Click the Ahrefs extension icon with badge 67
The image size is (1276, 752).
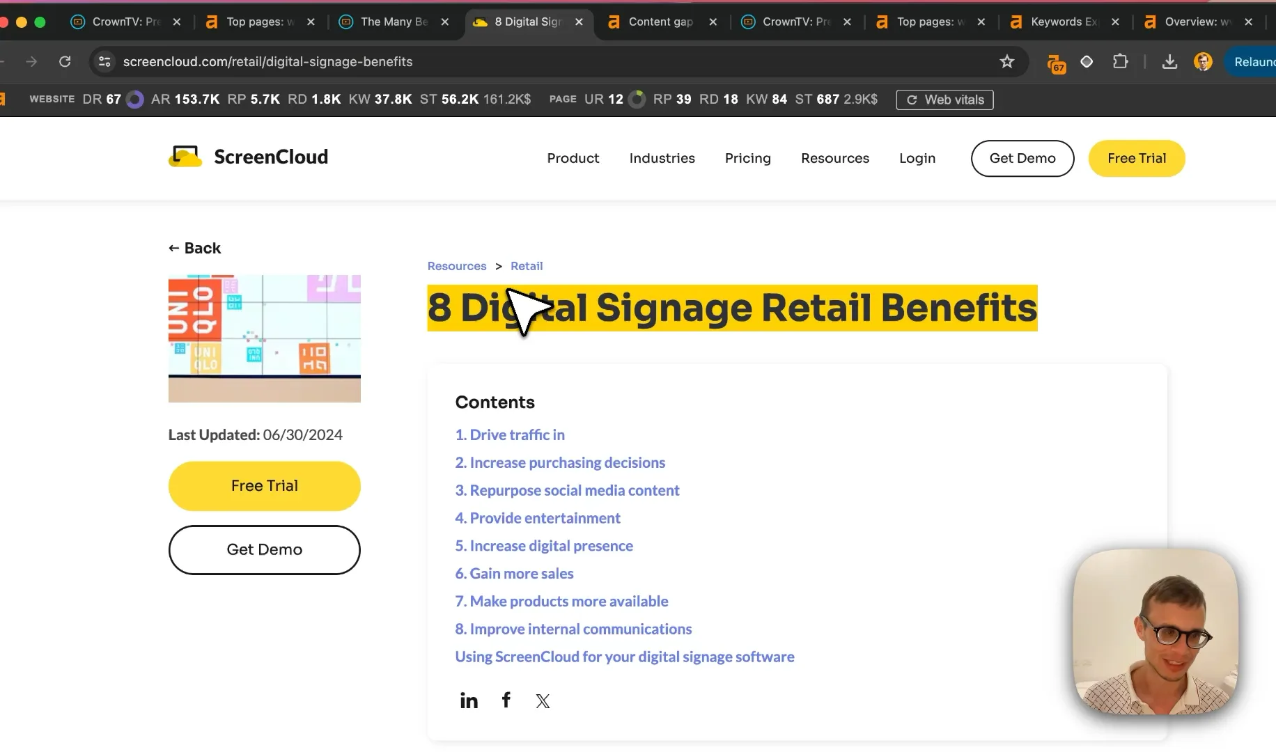[x=1056, y=63]
